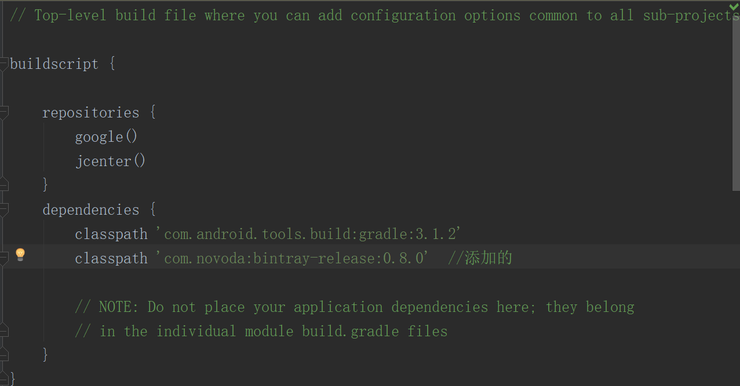Click the yellow lightbulb quick-fix icon
740x386 pixels.
(x=20, y=255)
